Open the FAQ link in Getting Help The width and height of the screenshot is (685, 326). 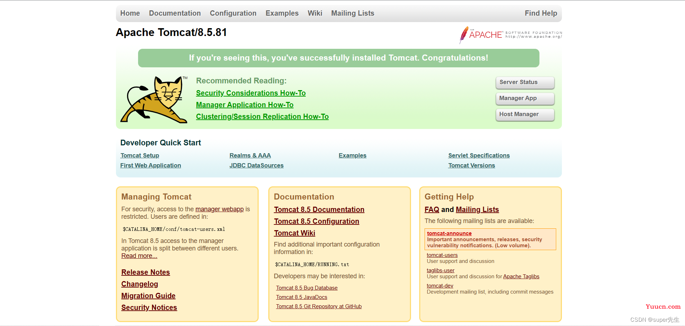coord(432,209)
